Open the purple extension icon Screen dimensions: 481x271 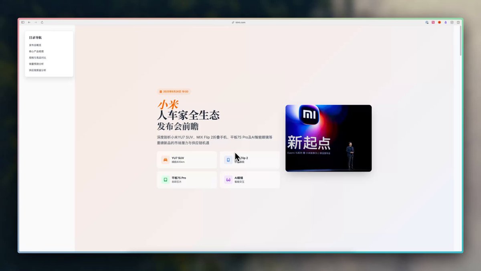pos(446,22)
